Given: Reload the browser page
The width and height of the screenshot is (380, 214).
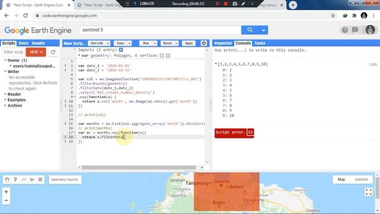Looking at the screenshot, I should (x=26, y=15).
